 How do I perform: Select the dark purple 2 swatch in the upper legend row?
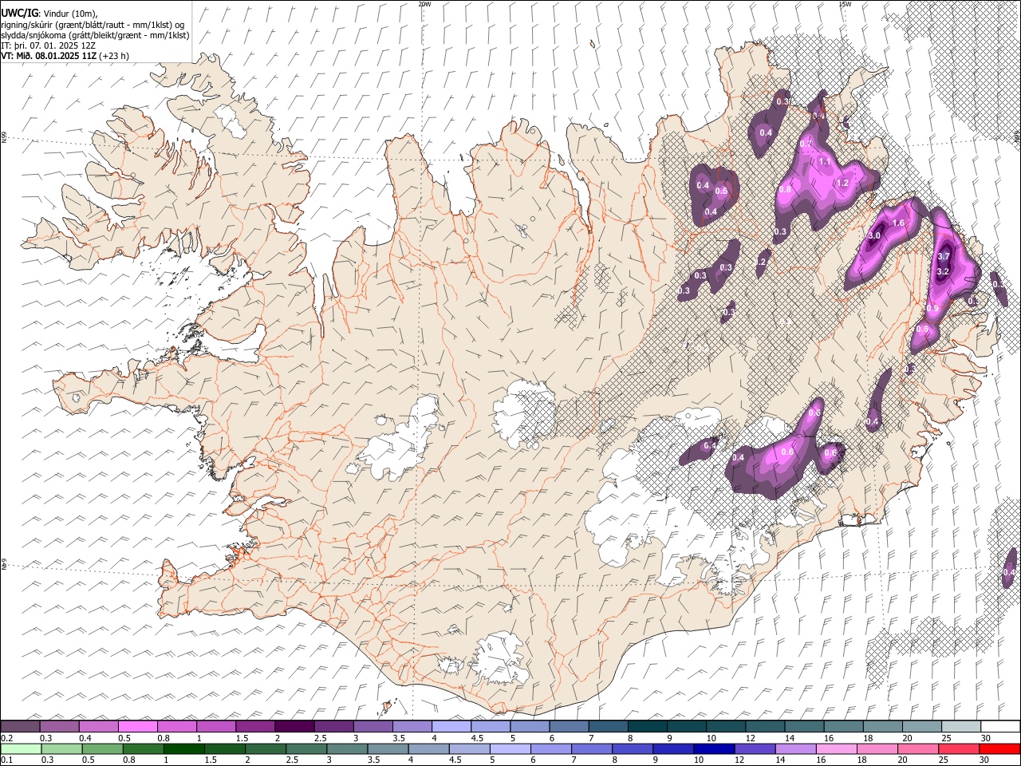tap(294, 726)
